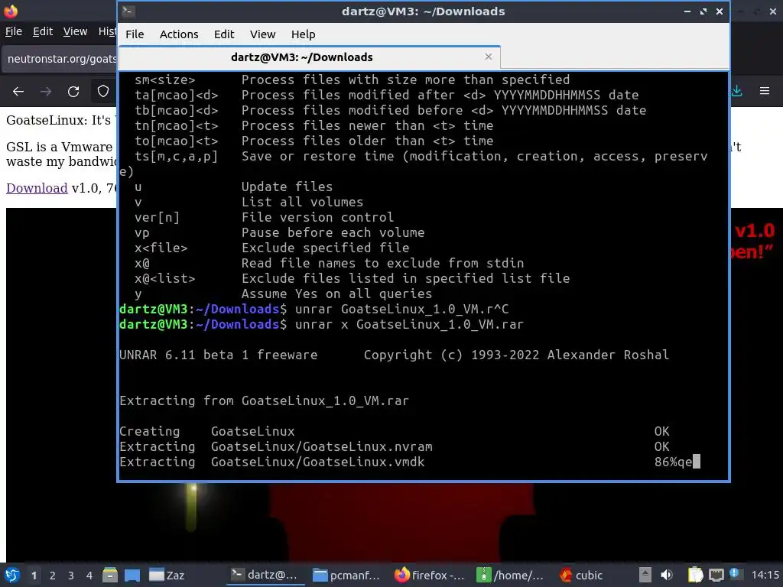Screen dimensions: 783x587
Task: Click the Firefox tracking protection shield
Action: coord(103,92)
